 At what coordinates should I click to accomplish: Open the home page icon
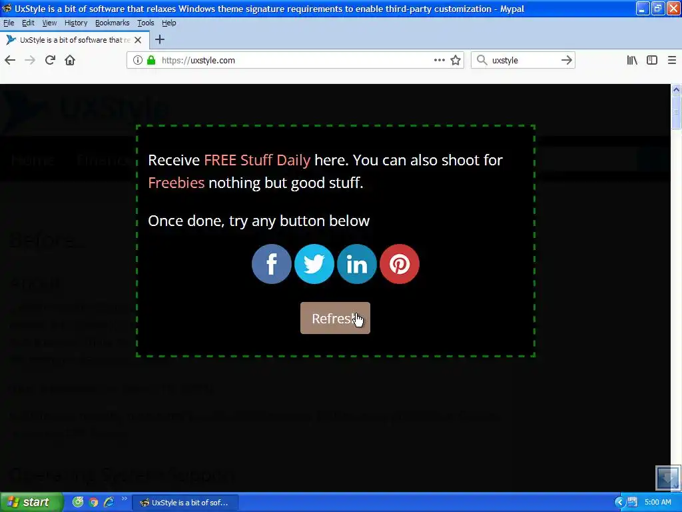[x=70, y=60]
